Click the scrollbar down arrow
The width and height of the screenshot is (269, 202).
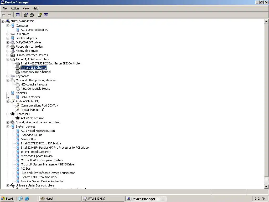[x=266, y=187]
